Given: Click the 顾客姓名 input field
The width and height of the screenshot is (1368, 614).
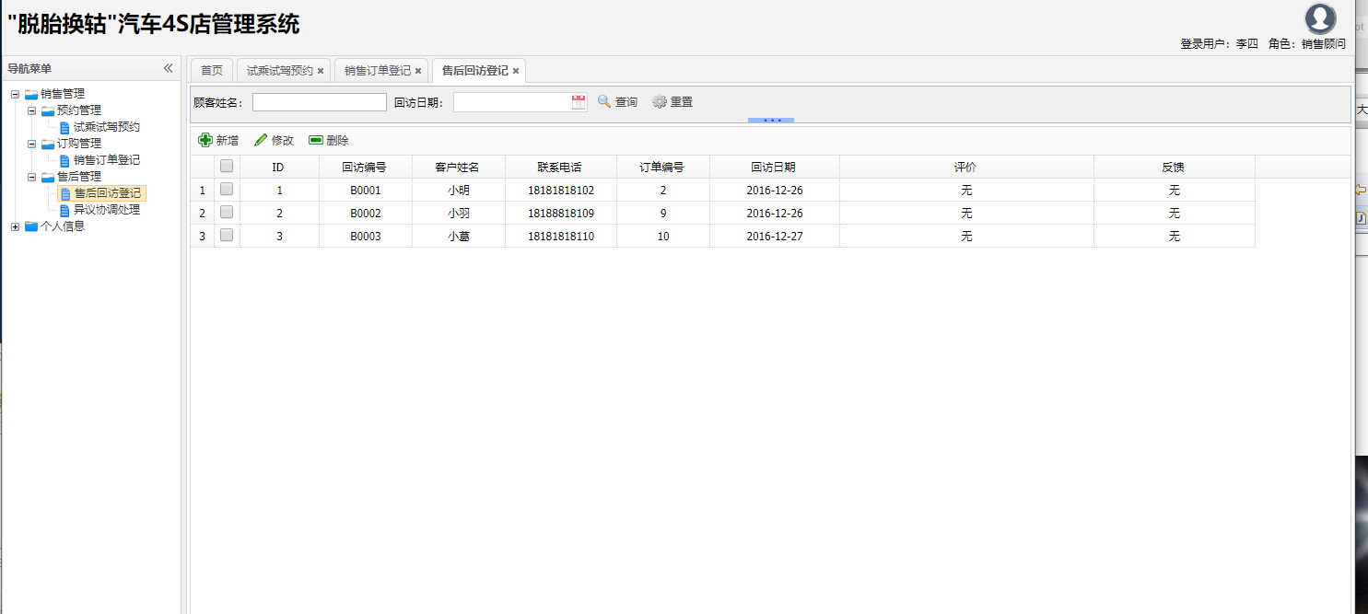Looking at the screenshot, I should 319,102.
